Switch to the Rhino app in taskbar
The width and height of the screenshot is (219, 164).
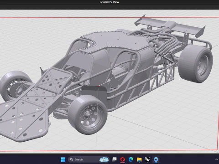tap(147, 159)
